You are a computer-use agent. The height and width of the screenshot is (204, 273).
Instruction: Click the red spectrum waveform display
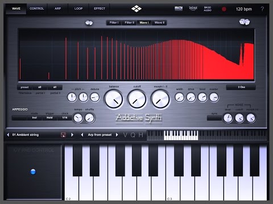[x=136, y=55]
